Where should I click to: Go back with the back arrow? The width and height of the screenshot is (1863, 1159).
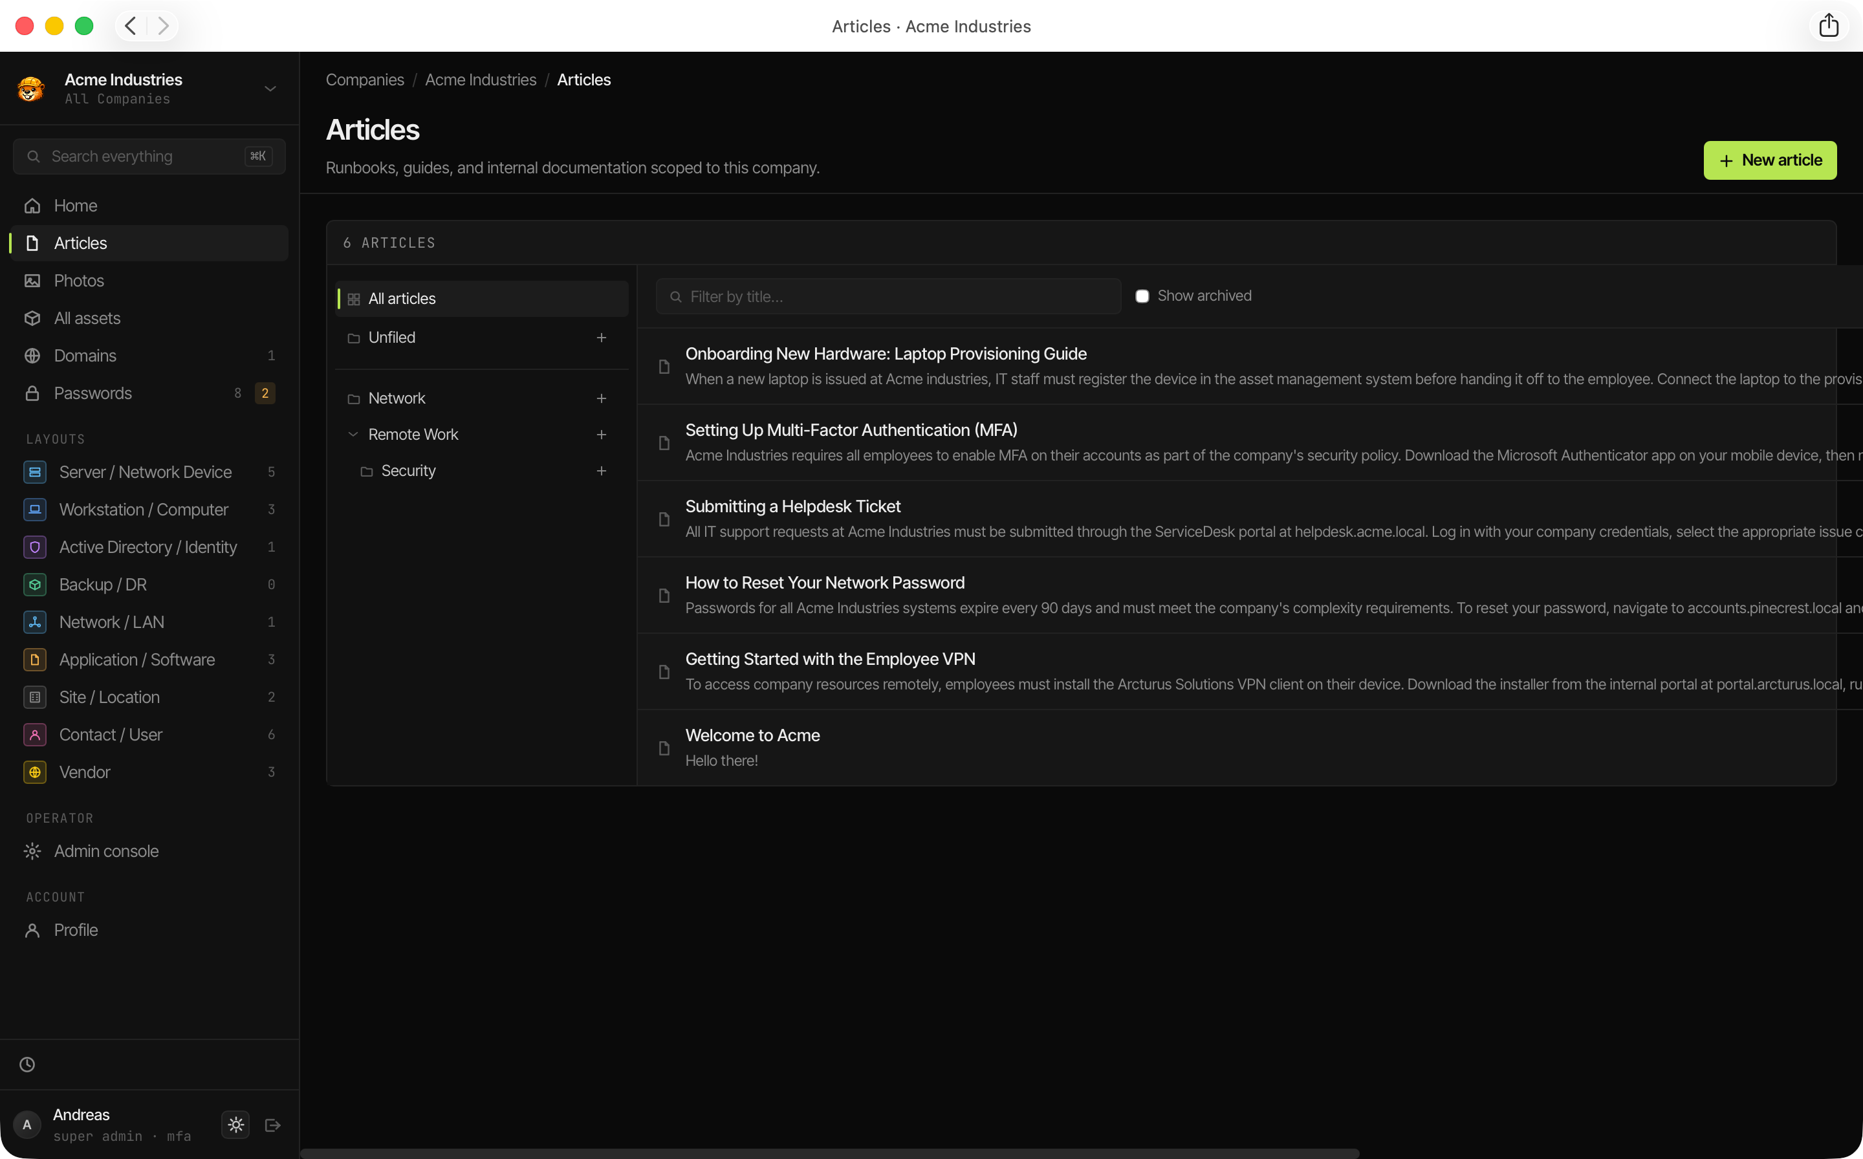(x=130, y=26)
